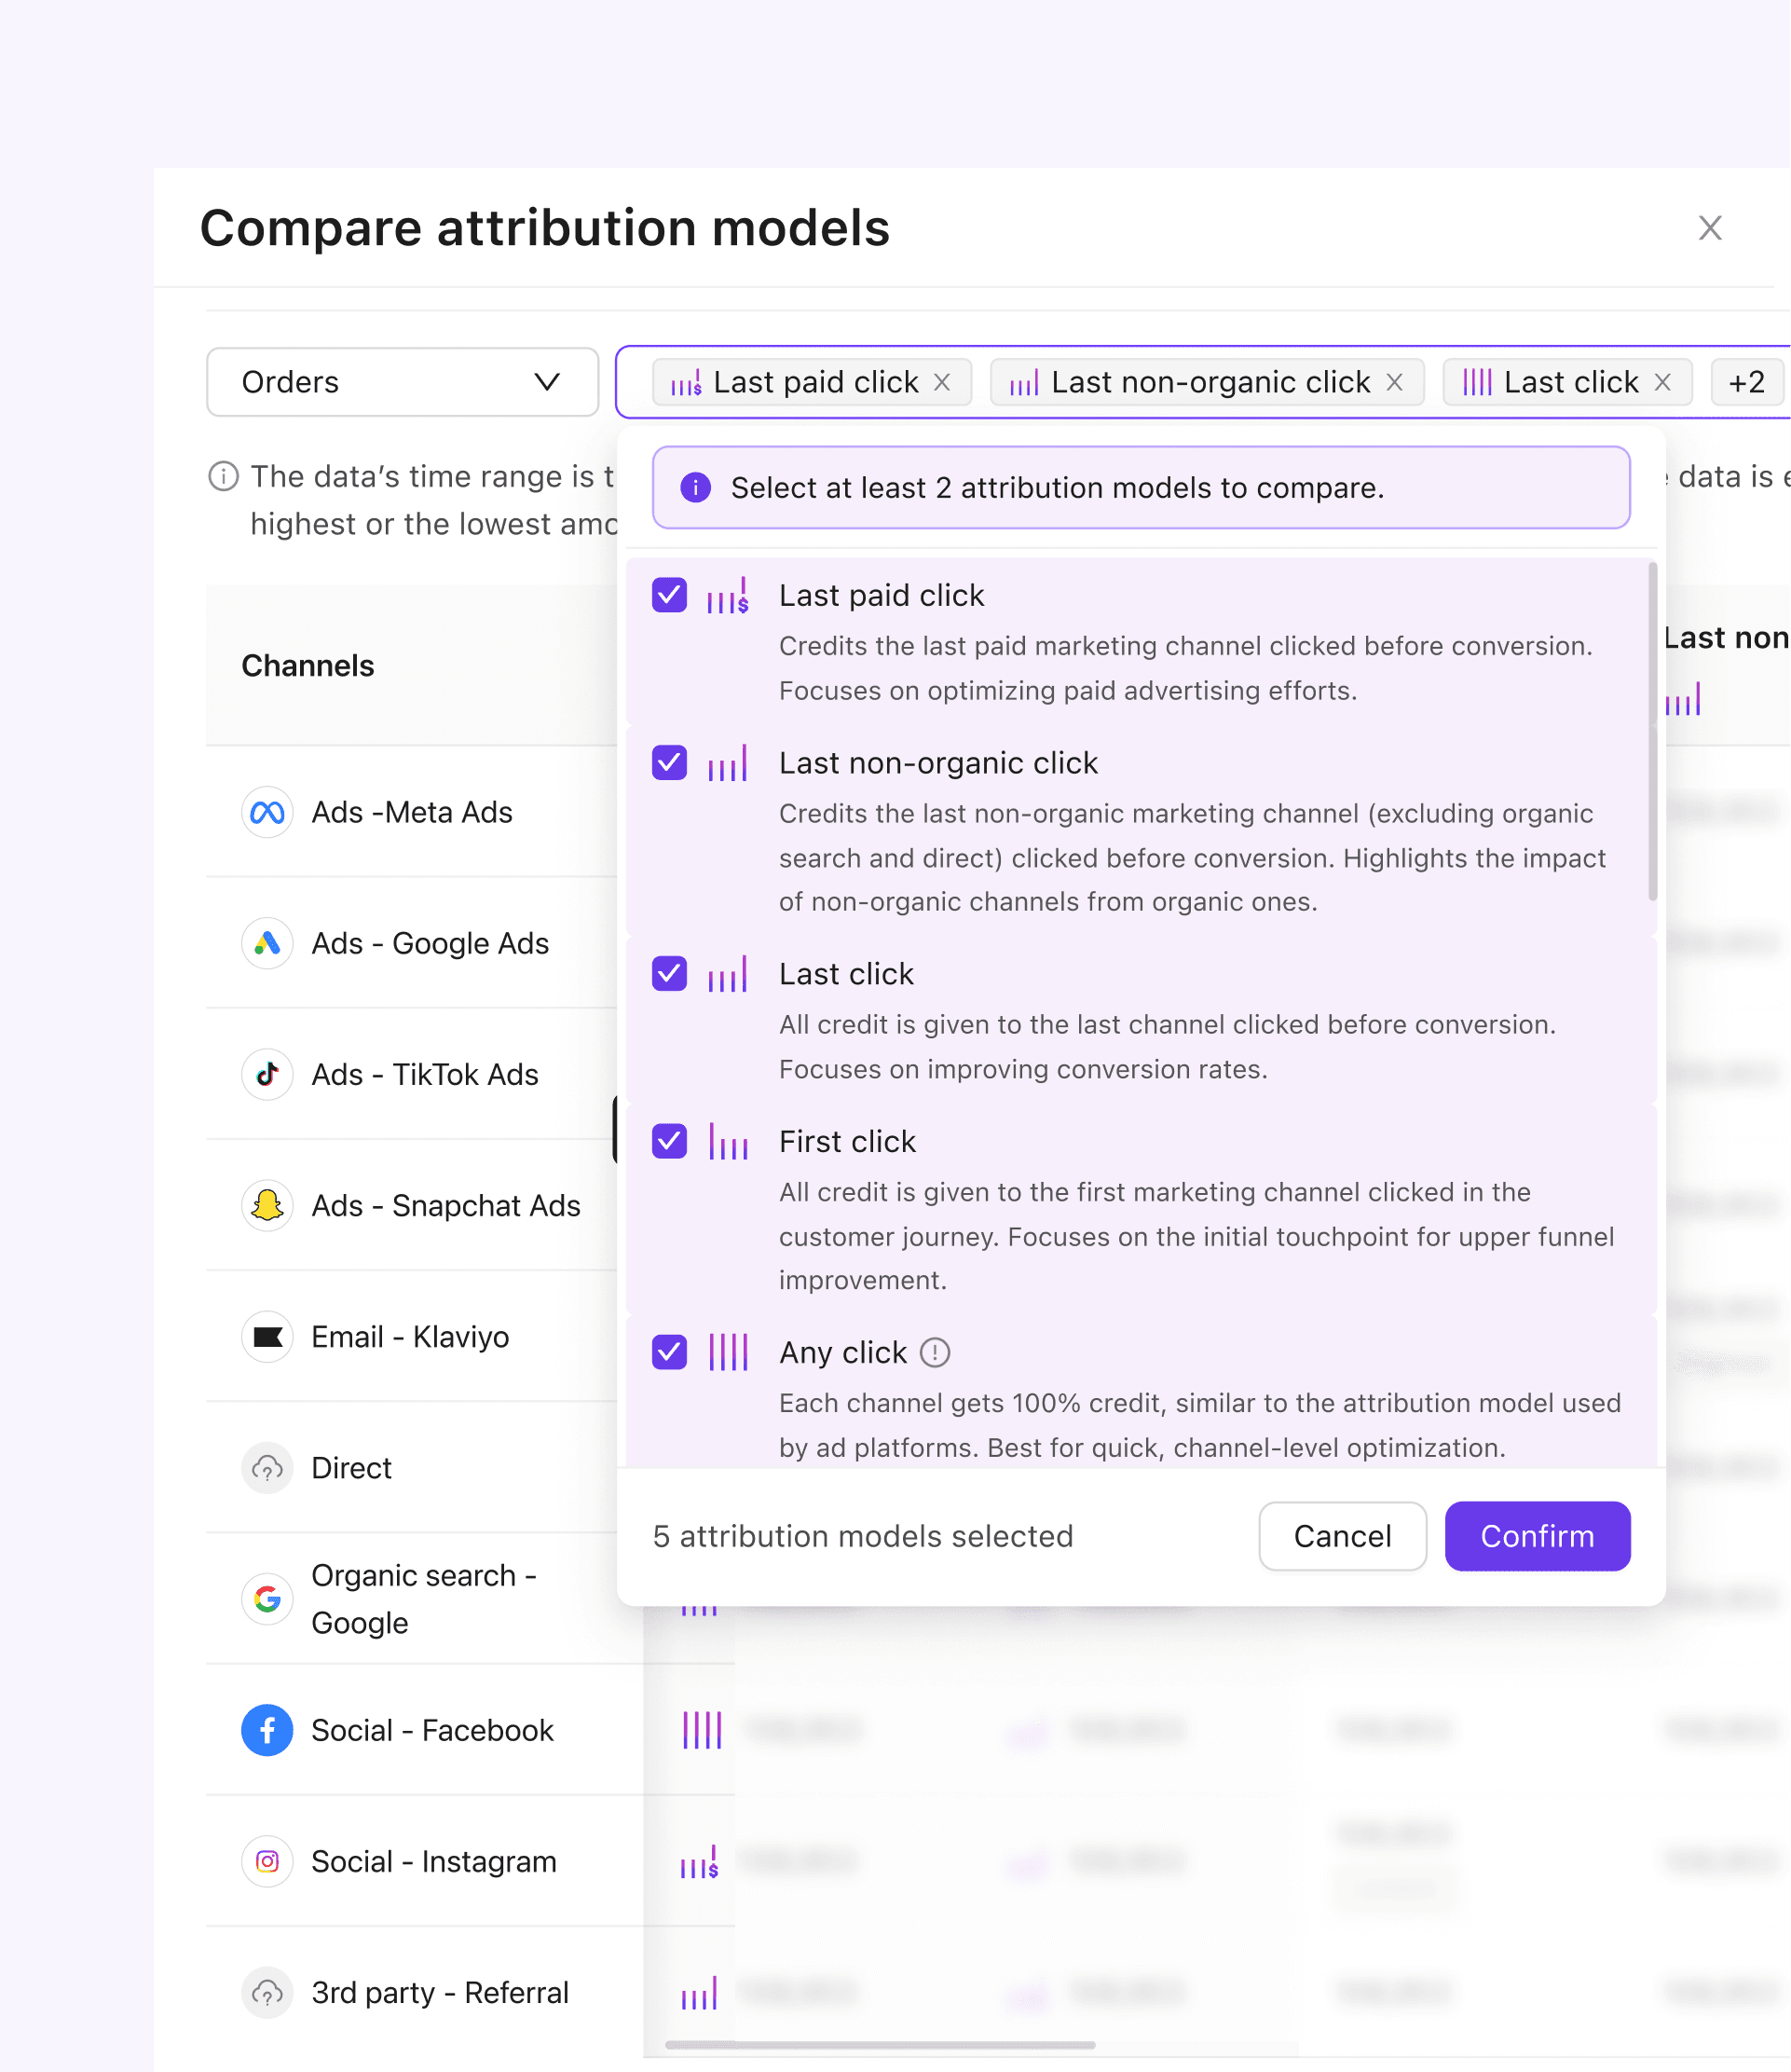
Task: Click the Last paid click model icon in list
Action: (x=728, y=596)
